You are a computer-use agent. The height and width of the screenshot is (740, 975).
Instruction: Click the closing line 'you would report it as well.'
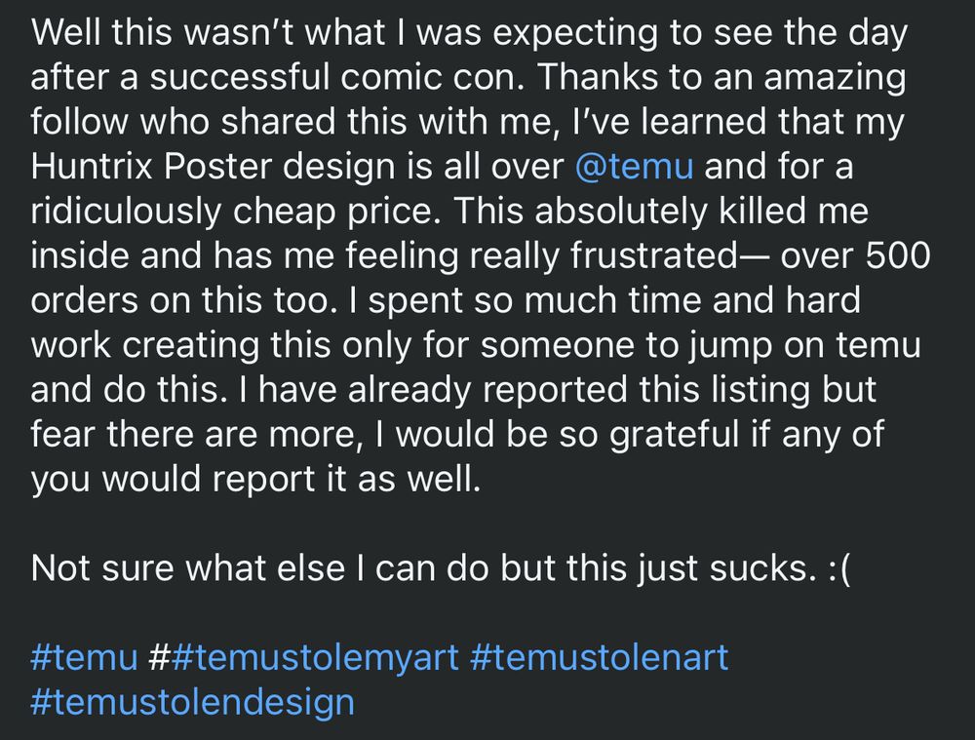(255, 480)
